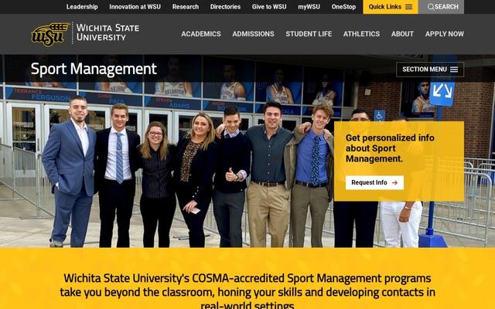Click the arrow icon in Request Info

(394, 182)
